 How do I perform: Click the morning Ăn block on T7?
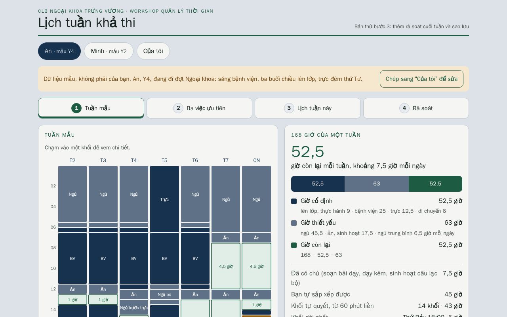point(226,238)
